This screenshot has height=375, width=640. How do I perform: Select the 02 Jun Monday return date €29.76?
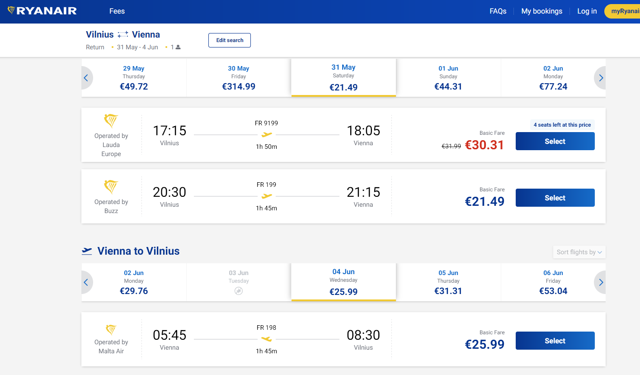134,282
